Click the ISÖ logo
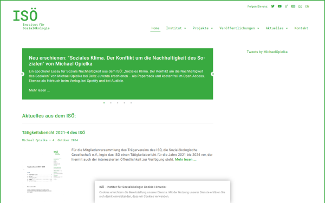Image resolution: width=325 pixels, height=203 pixels. click(x=31, y=18)
